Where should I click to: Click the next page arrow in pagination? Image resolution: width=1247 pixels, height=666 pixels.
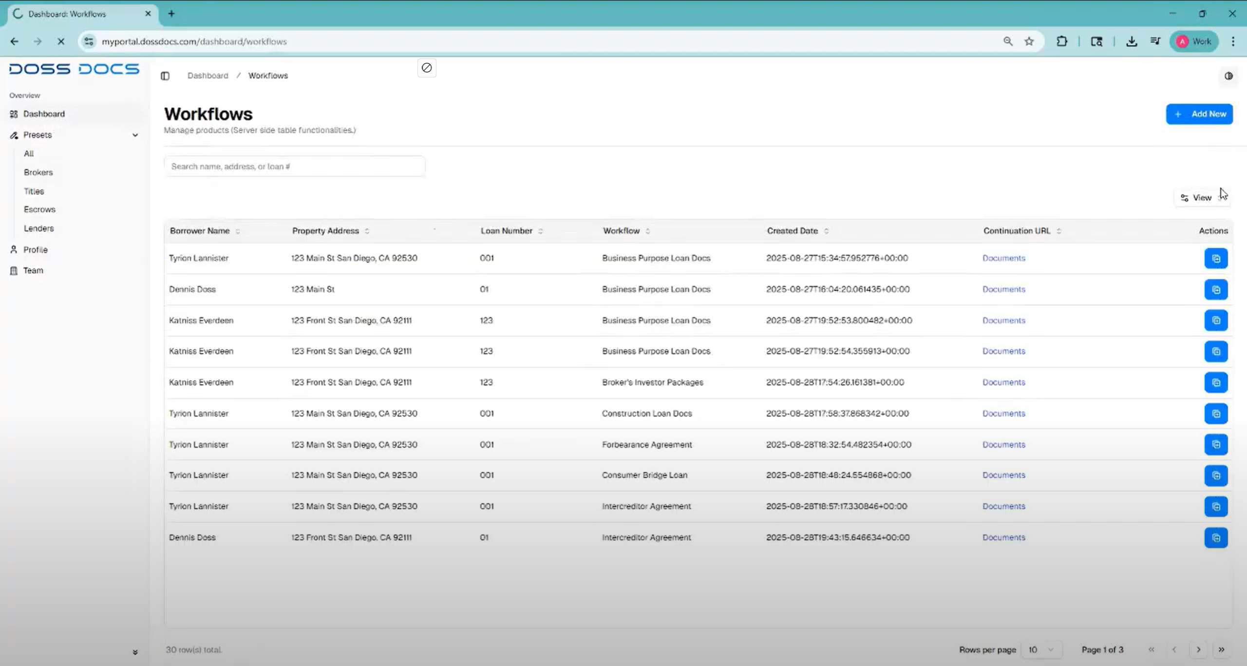(1198, 649)
